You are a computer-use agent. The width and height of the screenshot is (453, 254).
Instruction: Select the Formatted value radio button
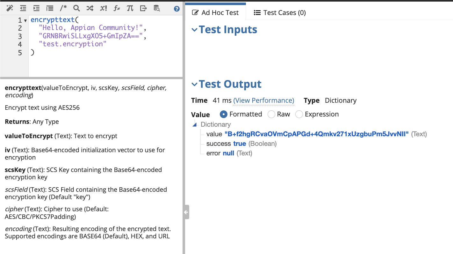224,114
